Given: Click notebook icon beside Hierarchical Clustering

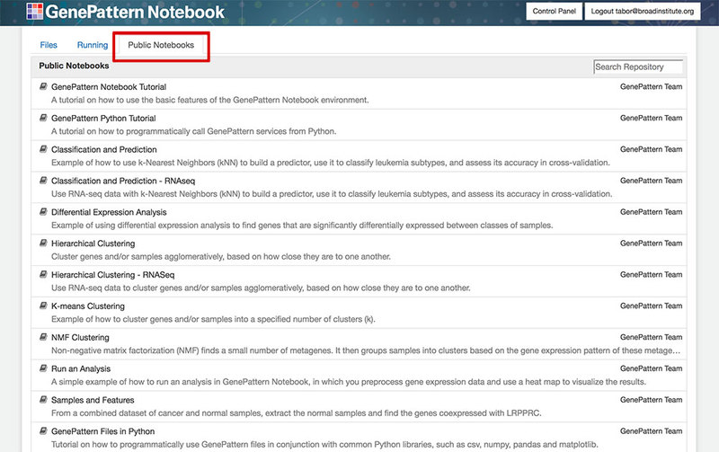Looking at the screenshot, I should 43,243.
